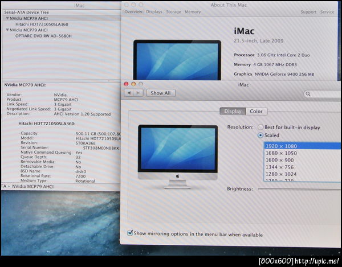Select OPTIARC DVD RW AD-5680H in device tree
This screenshot has height=267, width=342.
pos(43,36)
